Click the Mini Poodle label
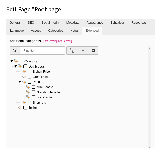 coord(45,87)
